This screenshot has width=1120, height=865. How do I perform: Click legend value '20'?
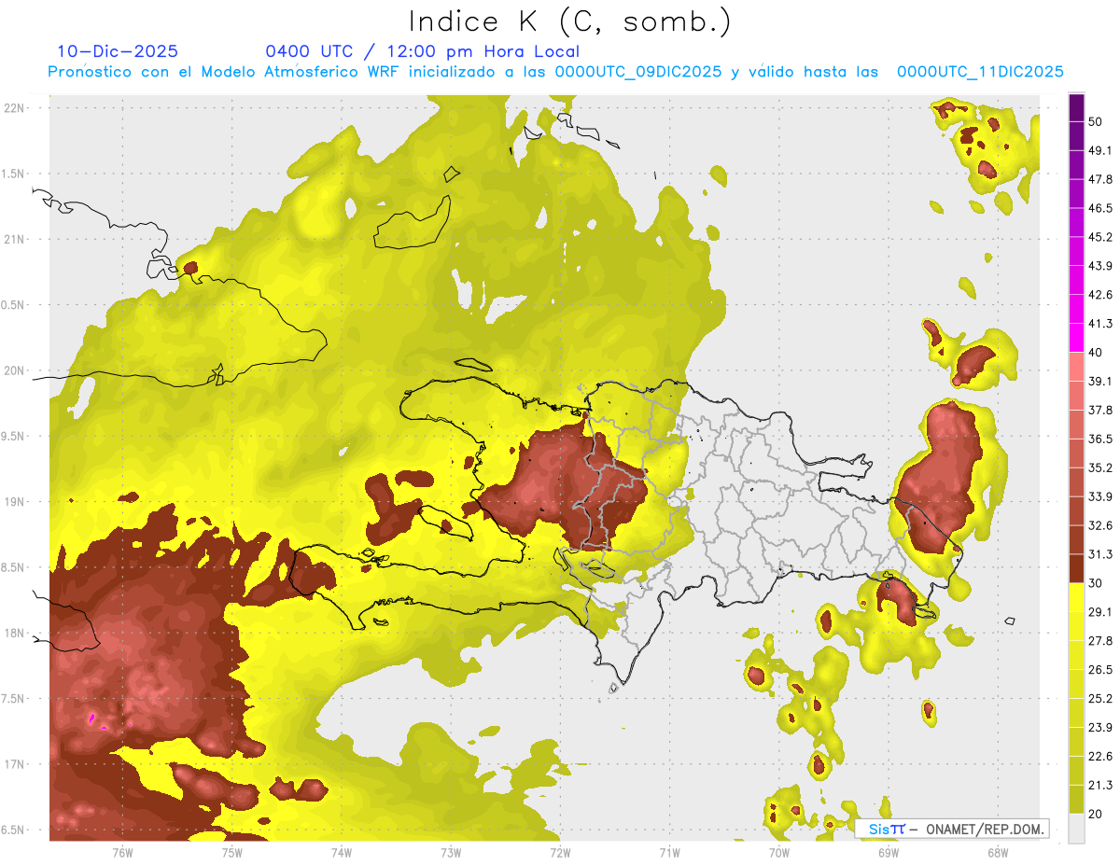click(x=1096, y=814)
